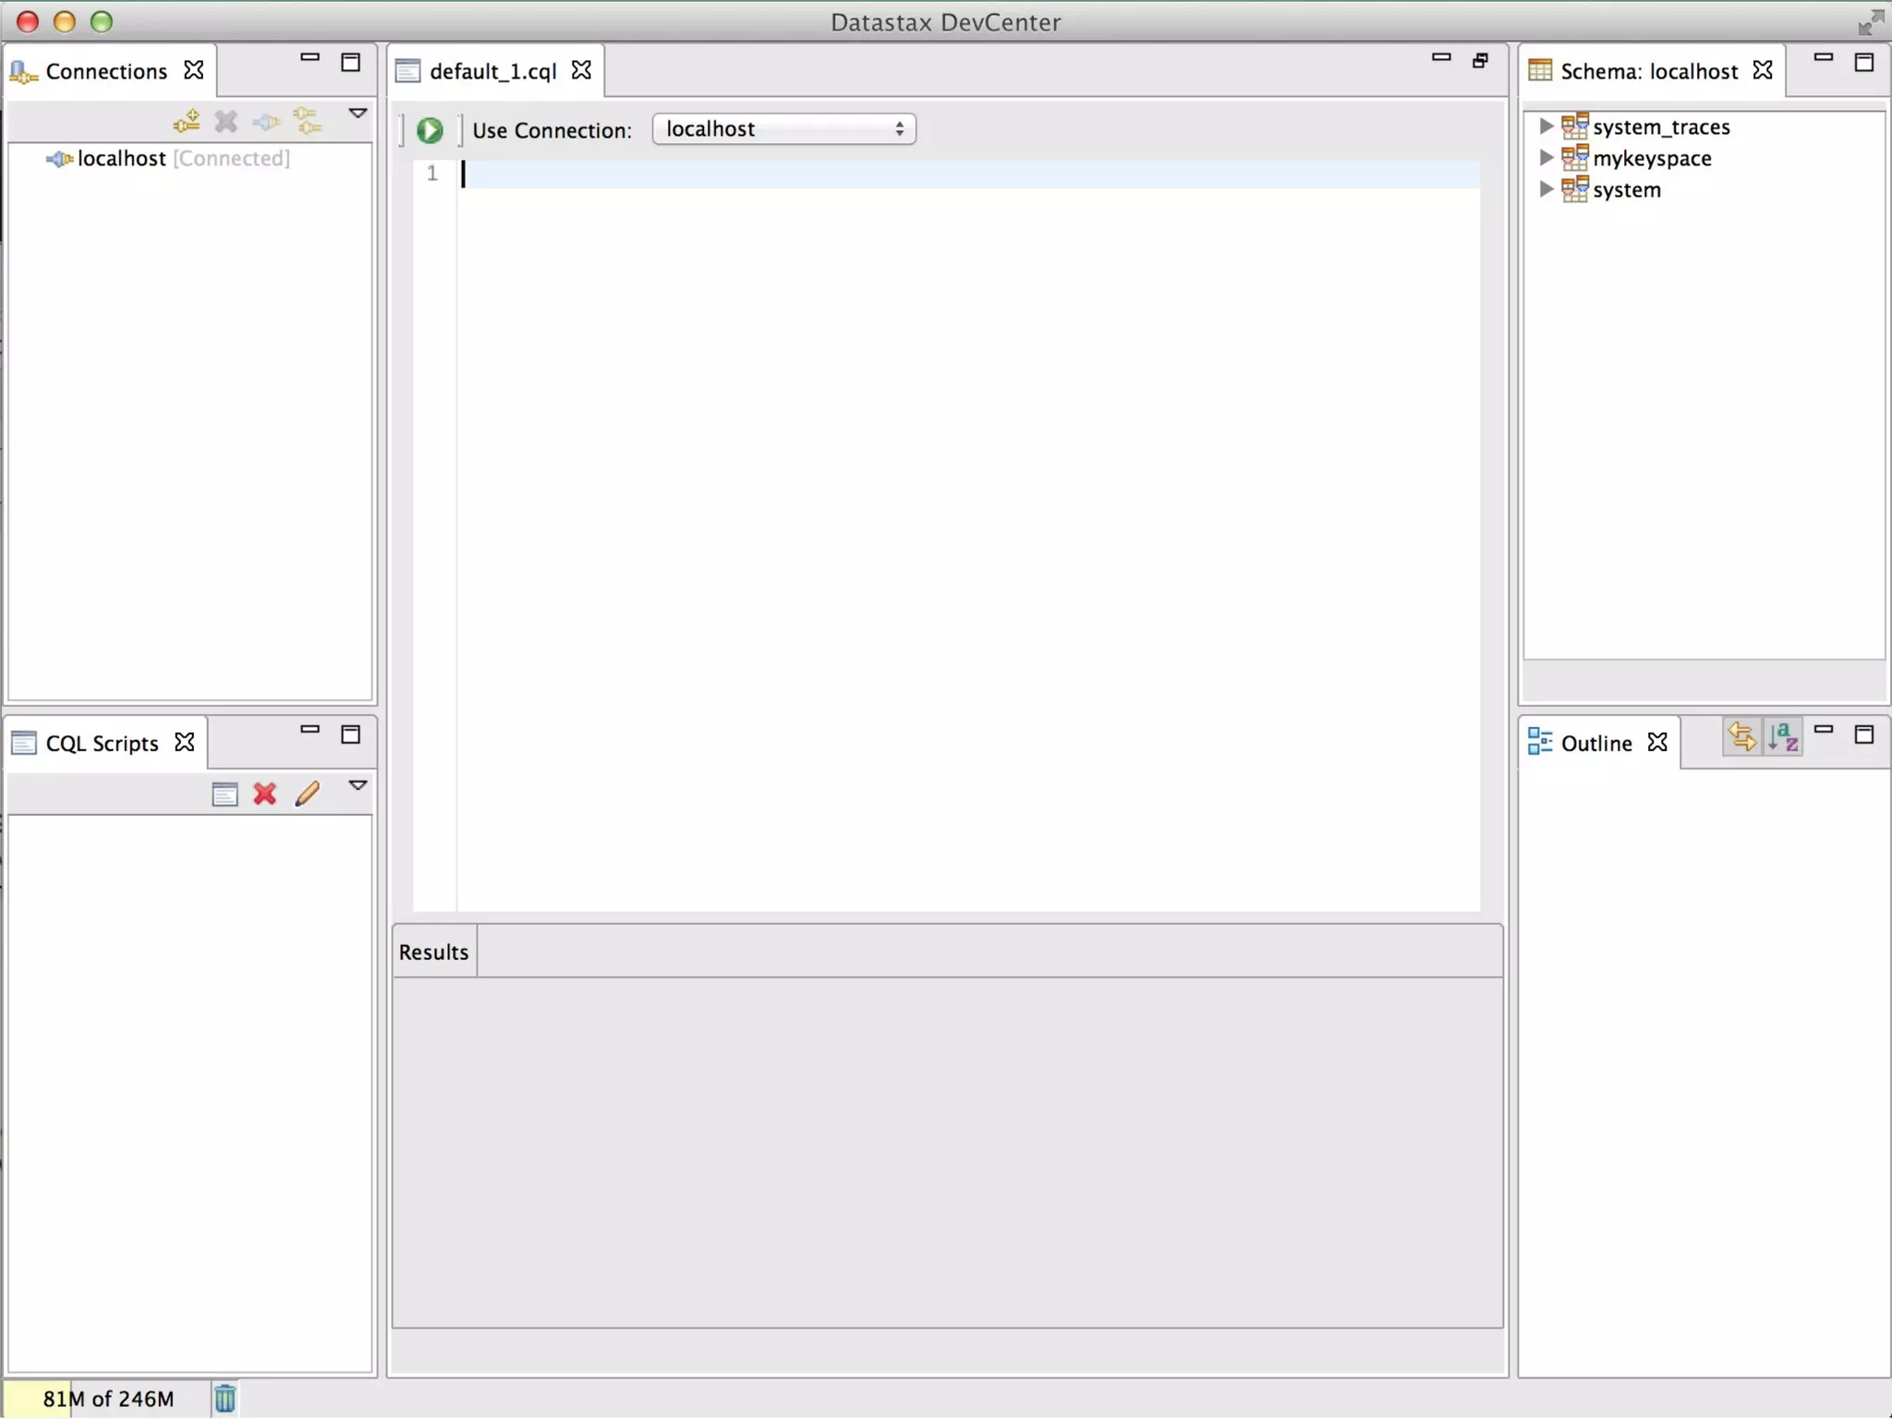
Task: Expand the system_traces keyspace node
Action: point(1546,127)
